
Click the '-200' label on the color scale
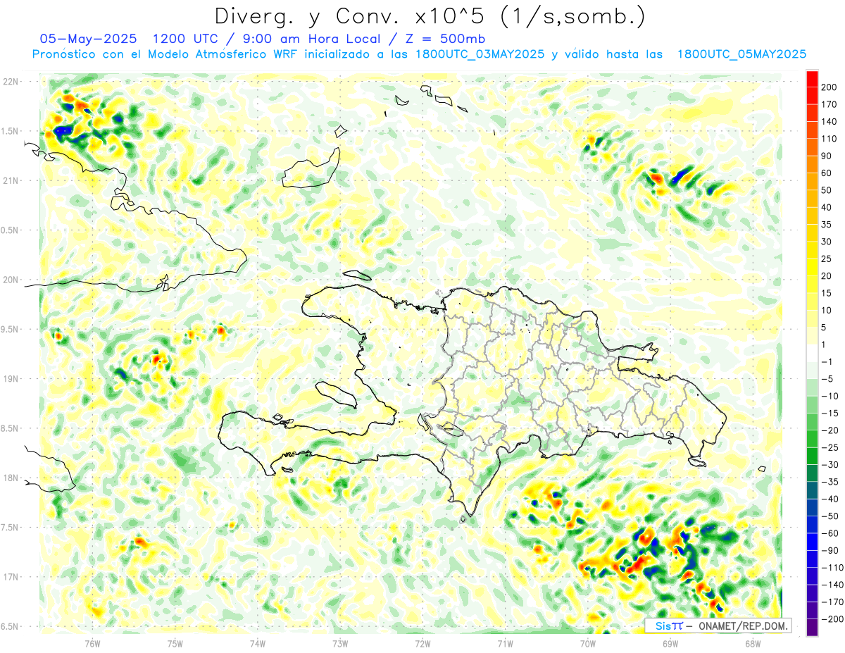[x=832, y=618]
